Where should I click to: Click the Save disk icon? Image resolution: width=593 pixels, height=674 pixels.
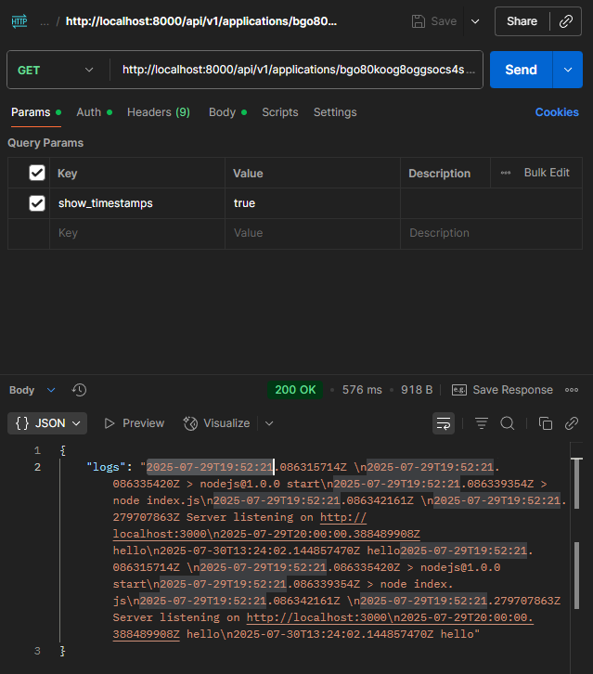[419, 21]
